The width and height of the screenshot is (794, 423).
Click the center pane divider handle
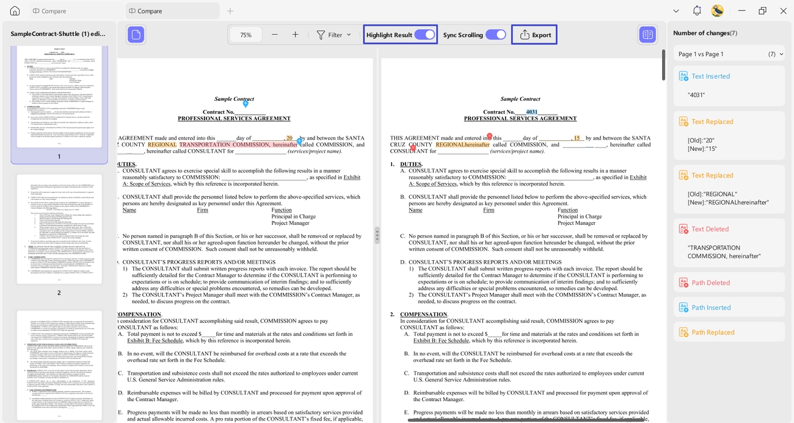tap(377, 235)
